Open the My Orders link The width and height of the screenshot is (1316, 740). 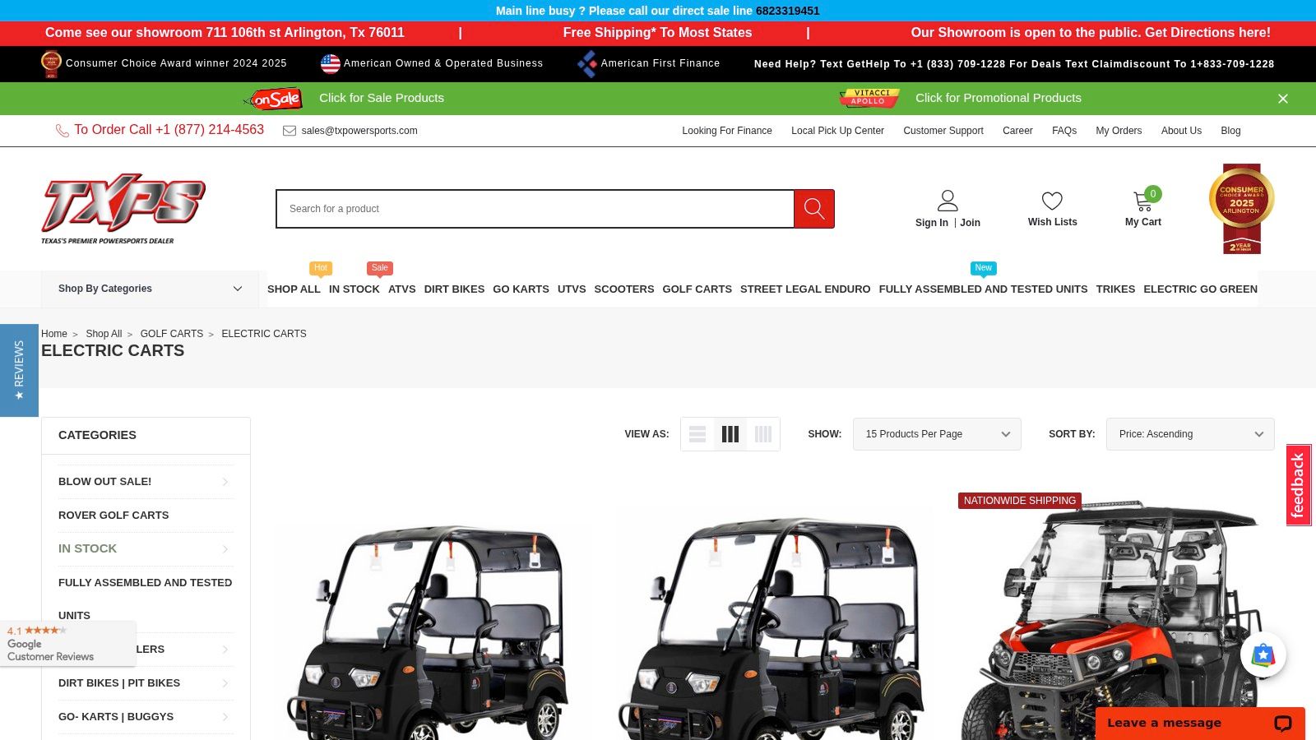(x=1119, y=131)
